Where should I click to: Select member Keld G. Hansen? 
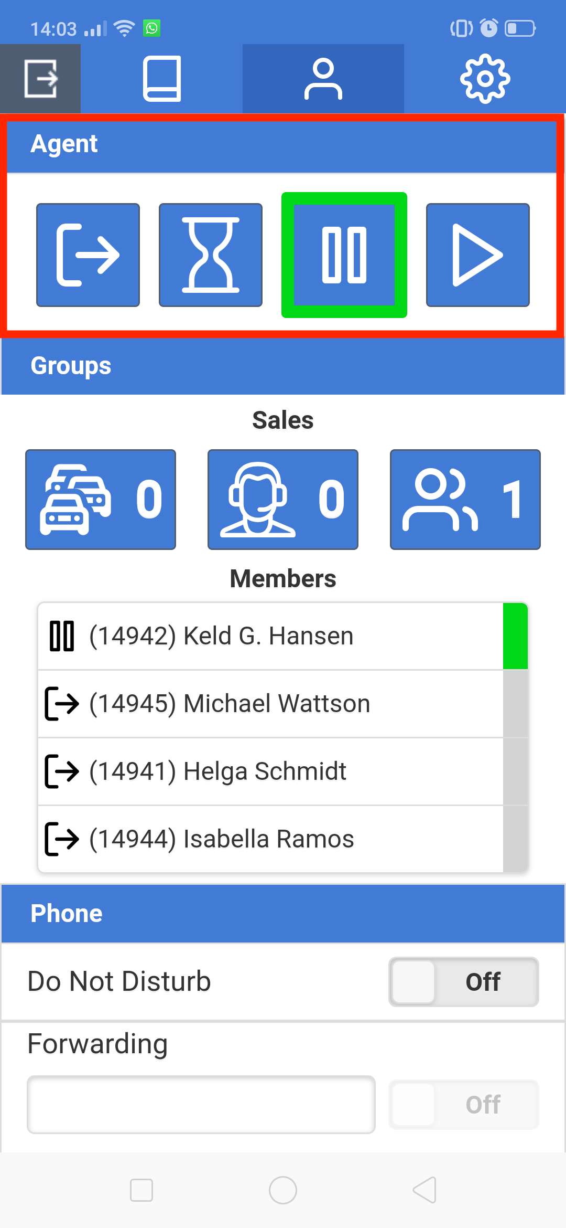point(270,636)
